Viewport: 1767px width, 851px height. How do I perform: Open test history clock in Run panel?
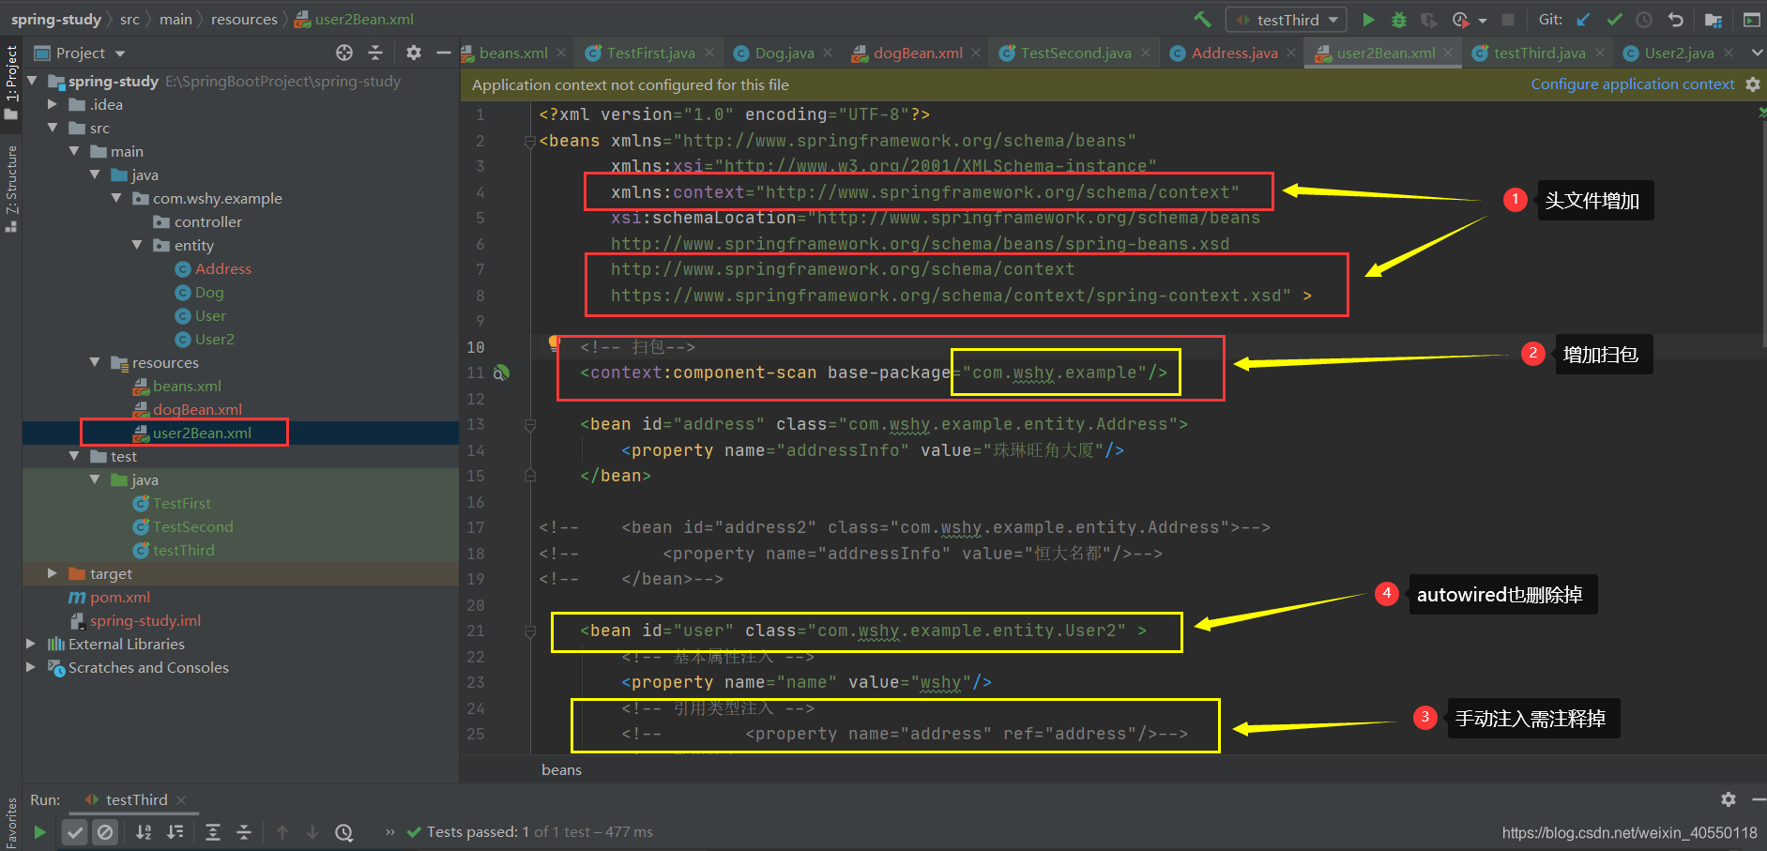tap(344, 832)
